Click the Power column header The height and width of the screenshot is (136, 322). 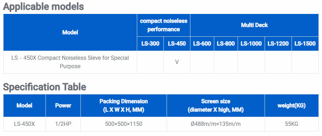(63, 106)
